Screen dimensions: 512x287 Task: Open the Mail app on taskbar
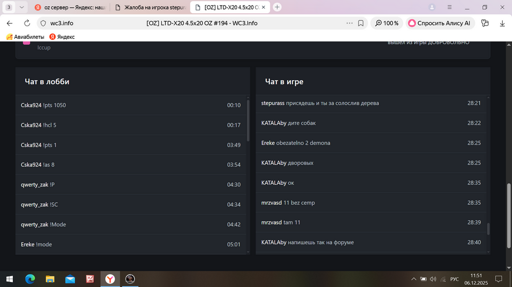(70, 279)
